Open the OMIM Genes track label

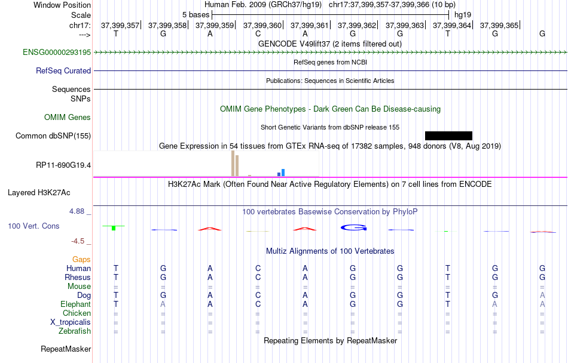coord(67,117)
